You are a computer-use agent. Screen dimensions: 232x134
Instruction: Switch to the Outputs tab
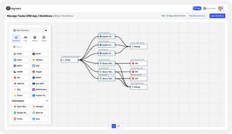click(x=44, y=38)
